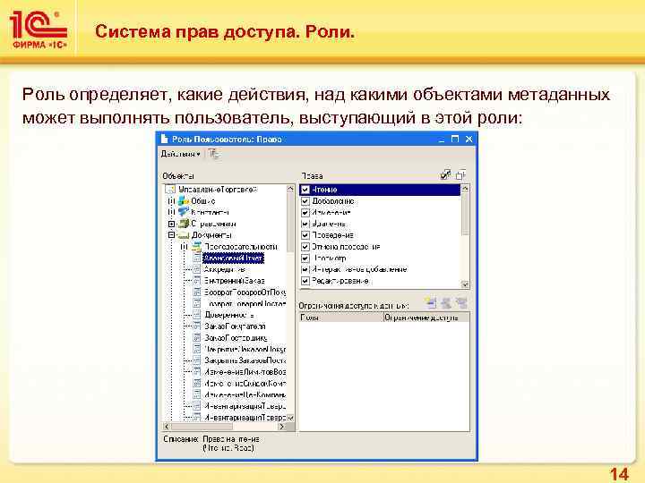Click the Общие branch icon
This screenshot has height=483, width=645.
[x=184, y=201]
